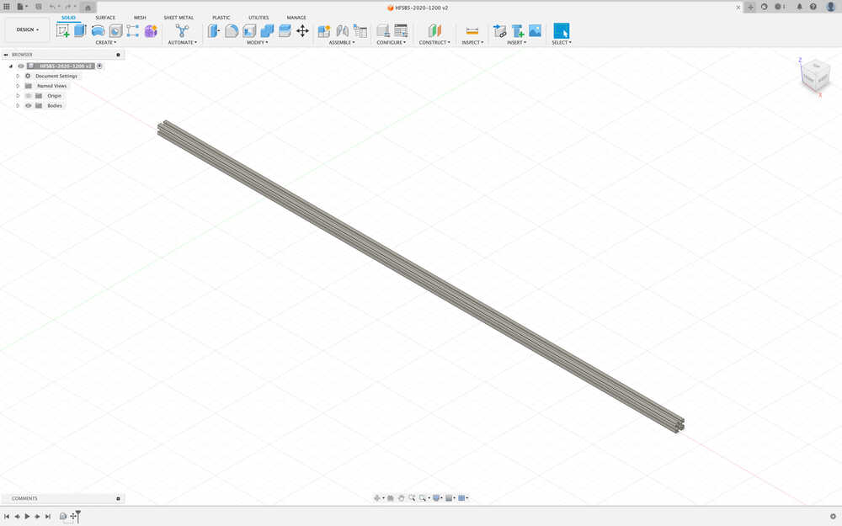
Task: Open a new design tab with plus
Action: [750, 7]
